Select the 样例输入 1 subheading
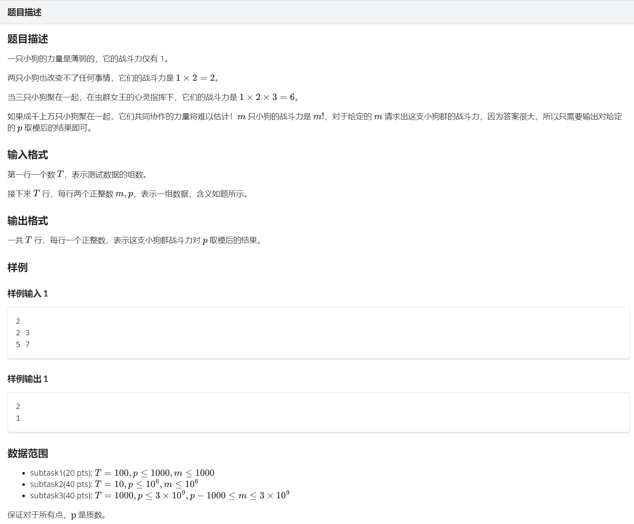Image resolution: width=634 pixels, height=524 pixels. point(28,294)
